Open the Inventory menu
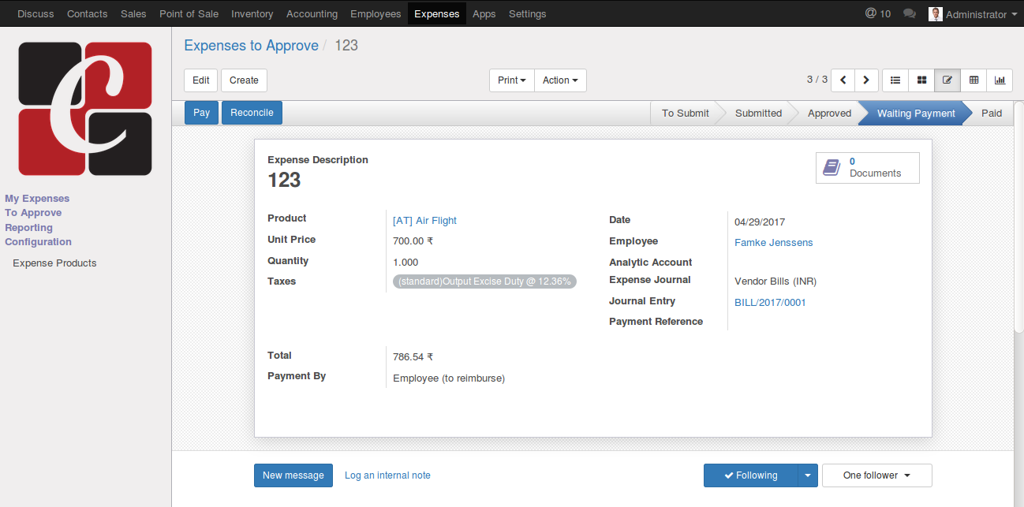 252,14
